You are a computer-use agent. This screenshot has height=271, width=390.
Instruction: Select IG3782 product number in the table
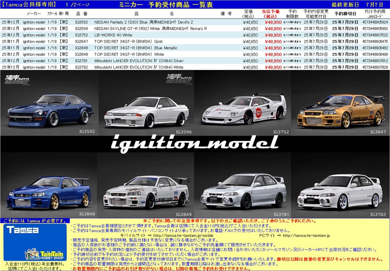(81, 67)
